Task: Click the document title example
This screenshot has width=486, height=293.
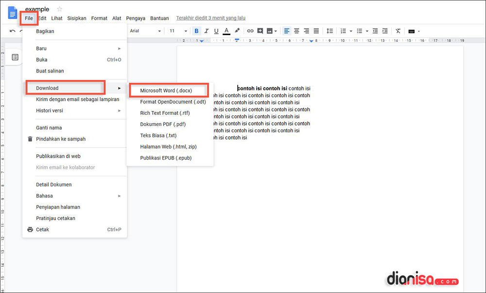Action: click(x=37, y=9)
